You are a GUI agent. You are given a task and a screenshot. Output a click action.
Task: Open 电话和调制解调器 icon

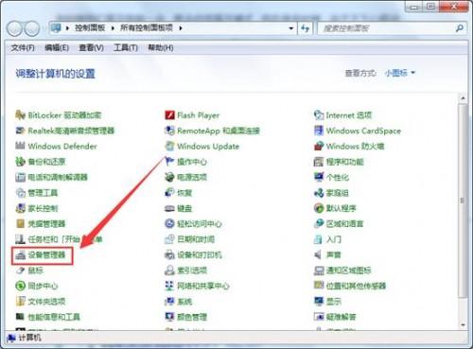(20, 177)
